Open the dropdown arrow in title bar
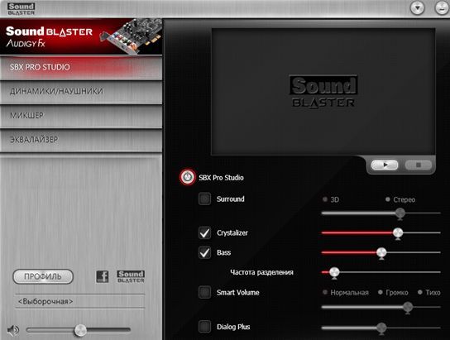The width and height of the screenshot is (450, 340). click(x=417, y=7)
